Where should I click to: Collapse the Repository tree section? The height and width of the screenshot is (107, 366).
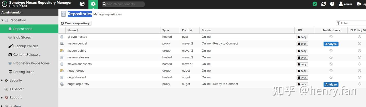pos(2,20)
